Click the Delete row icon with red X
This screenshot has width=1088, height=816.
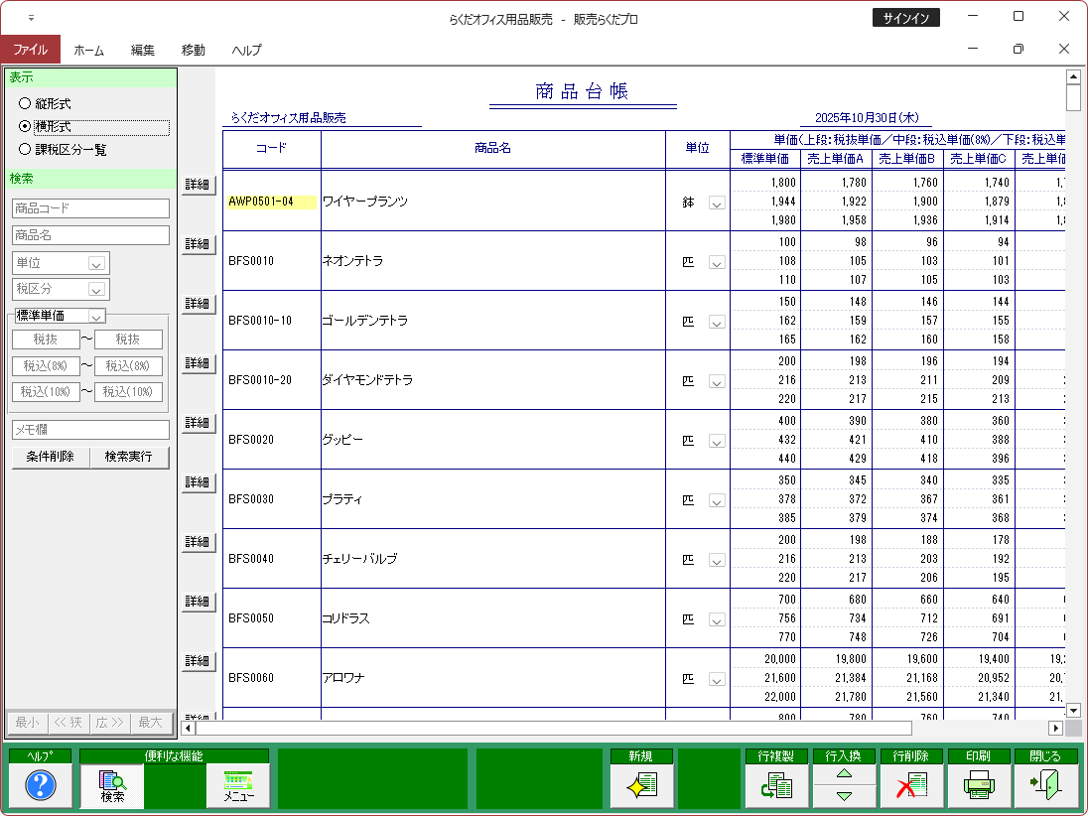point(910,786)
